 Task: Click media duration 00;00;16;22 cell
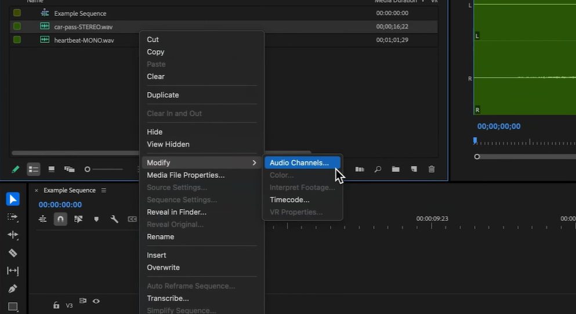[x=392, y=27]
